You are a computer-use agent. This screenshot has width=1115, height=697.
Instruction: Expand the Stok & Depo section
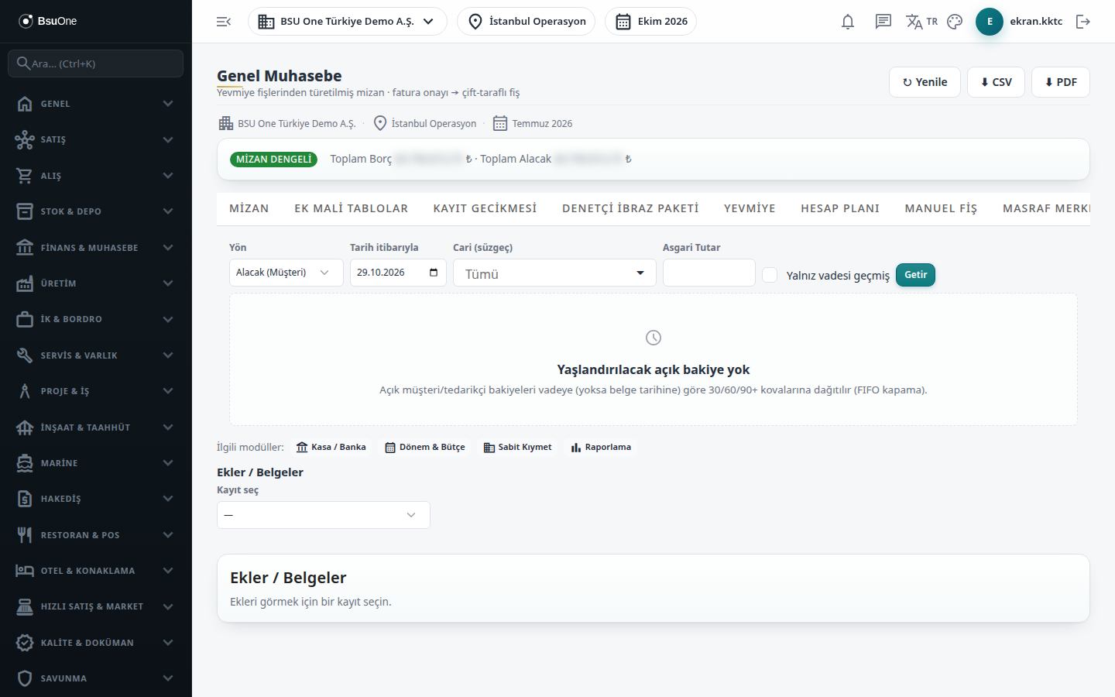point(96,211)
